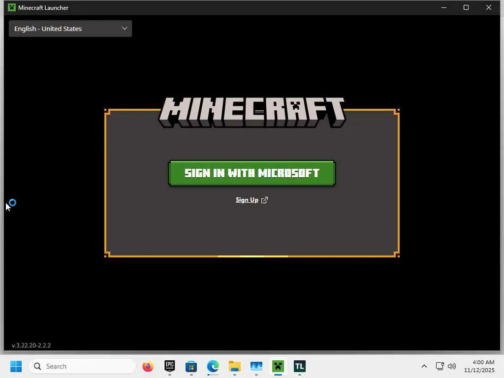Open the Sign Up link

point(252,200)
